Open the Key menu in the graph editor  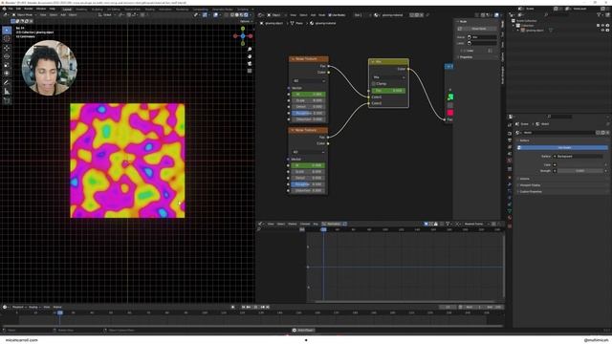coord(316,224)
